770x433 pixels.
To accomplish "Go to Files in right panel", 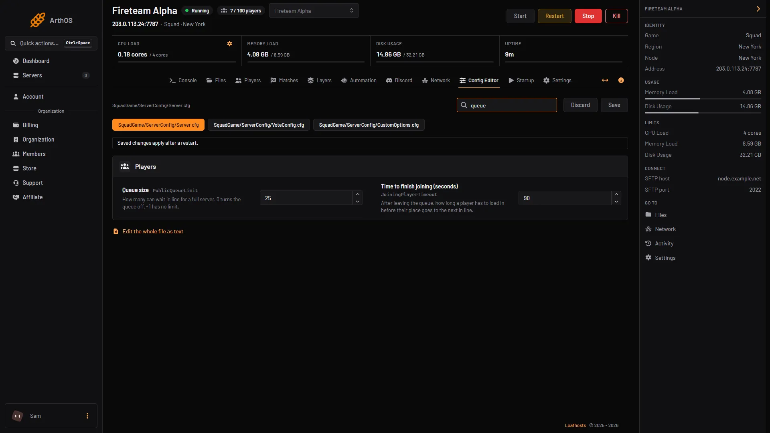I will 656,215.
